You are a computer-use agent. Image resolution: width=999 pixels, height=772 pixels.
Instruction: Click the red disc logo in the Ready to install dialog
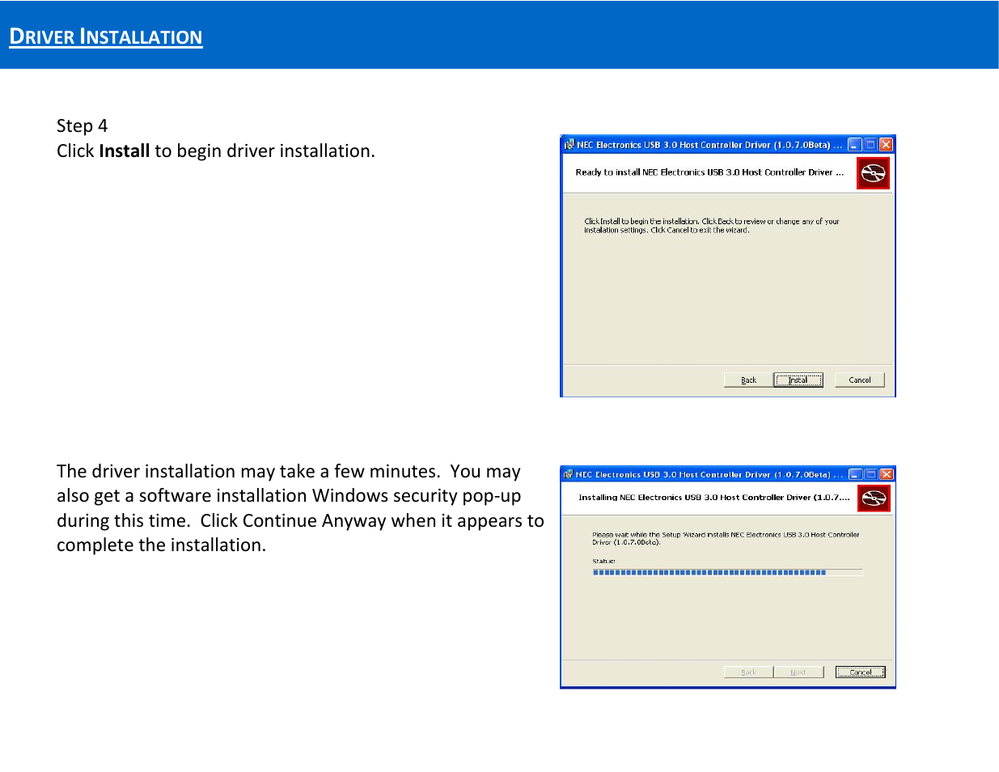pyautogui.click(x=873, y=173)
